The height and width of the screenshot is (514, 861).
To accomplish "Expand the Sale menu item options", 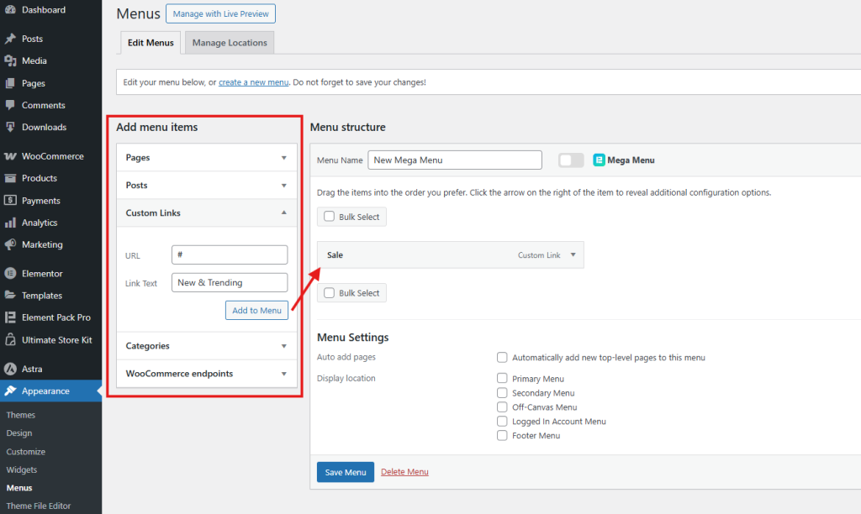I will 573,254.
